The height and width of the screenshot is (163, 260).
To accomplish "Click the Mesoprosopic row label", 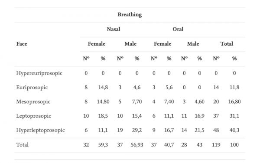I will [x=33, y=102].
